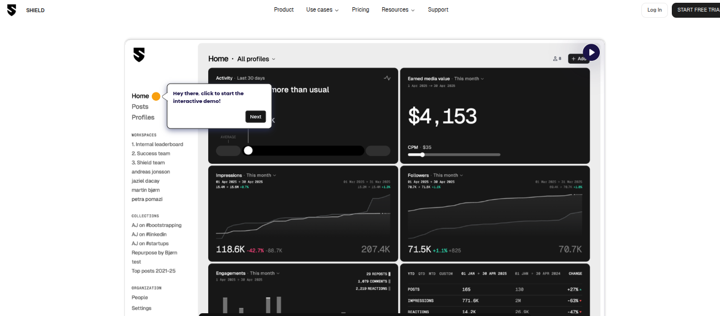Click the people count icon showing 8

pyautogui.click(x=557, y=59)
